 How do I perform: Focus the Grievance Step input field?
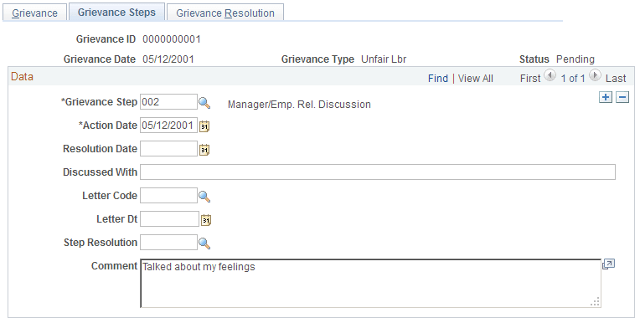pyautogui.click(x=168, y=102)
